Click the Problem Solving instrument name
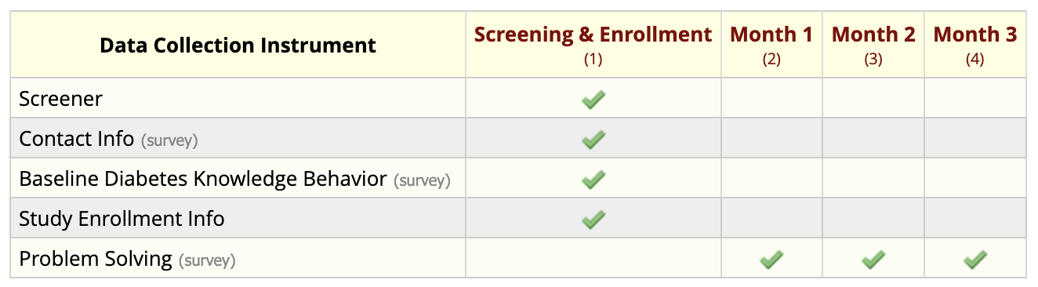Image resolution: width=1038 pixels, height=287 pixels. pyautogui.click(x=96, y=259)
